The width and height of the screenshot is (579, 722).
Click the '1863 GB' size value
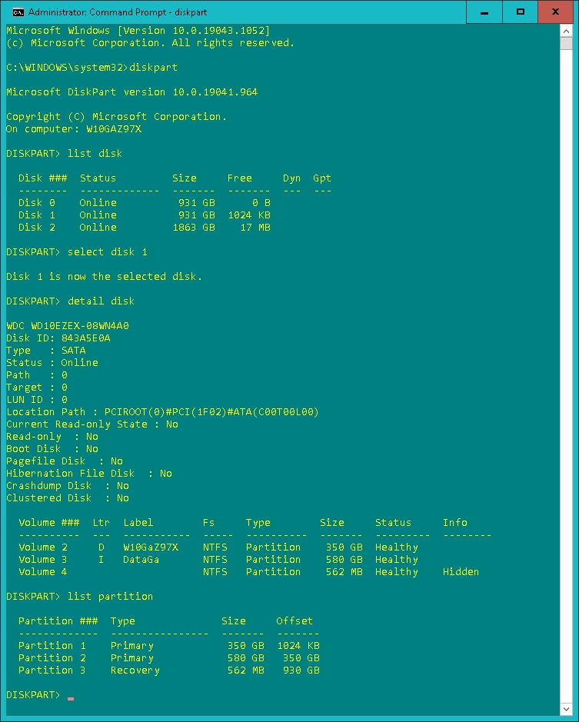pos(194,228)
